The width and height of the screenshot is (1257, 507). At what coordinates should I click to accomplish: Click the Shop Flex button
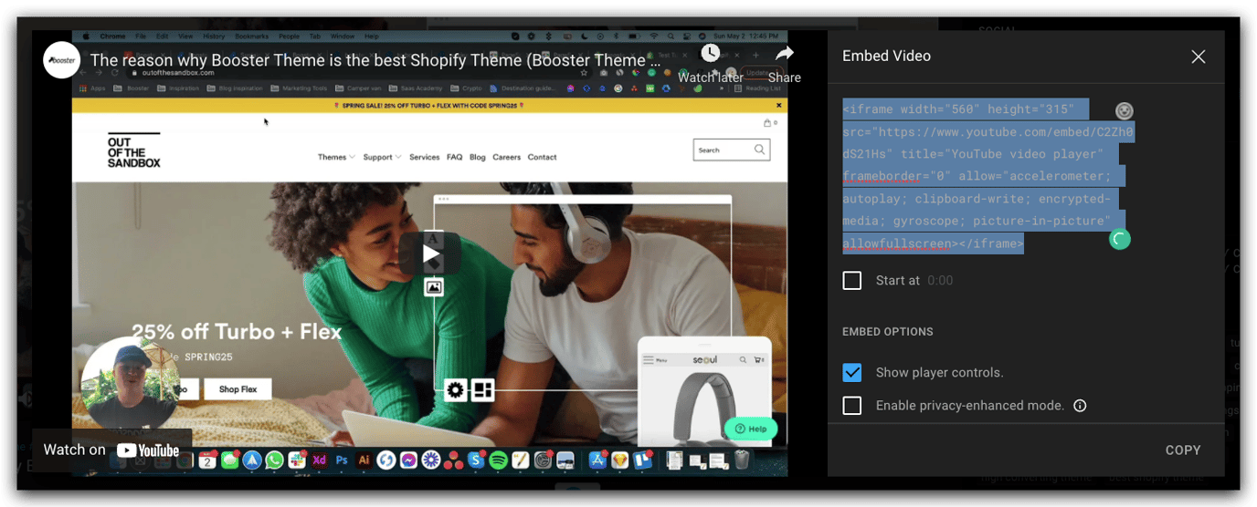click(238, 389)
